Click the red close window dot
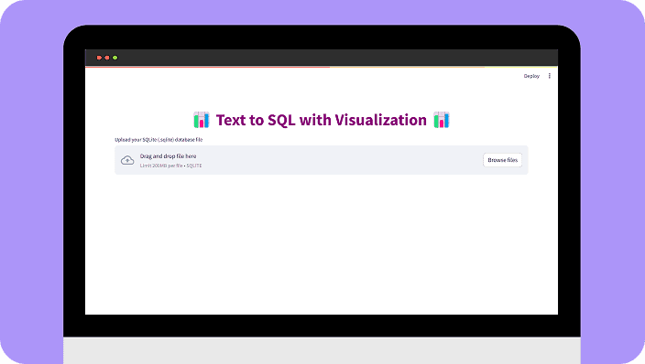The width and height of the screenshot is (645, 364). click(99, 58)
